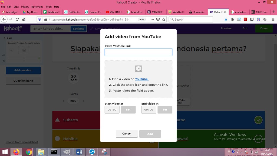
Task: Open Microsoft Word from the taskbar
Action: click(79, 152)
